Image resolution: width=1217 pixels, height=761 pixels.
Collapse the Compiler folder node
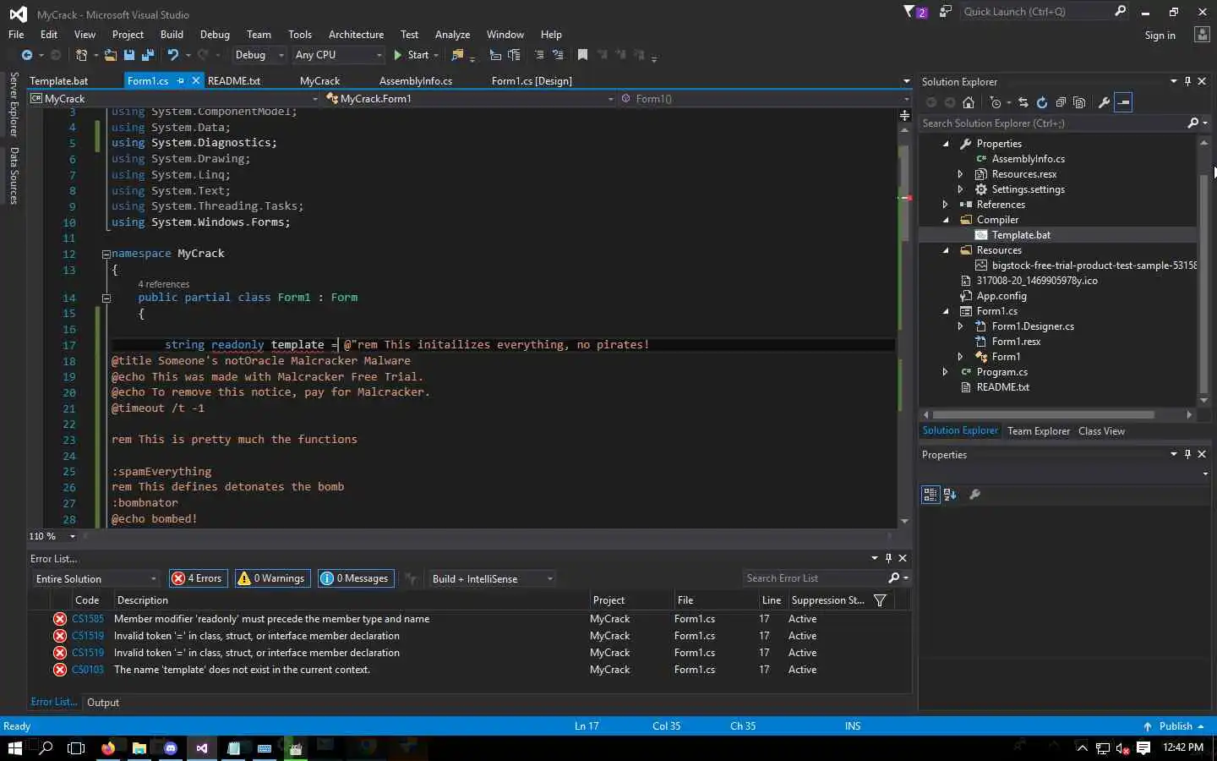click(946, 220)
